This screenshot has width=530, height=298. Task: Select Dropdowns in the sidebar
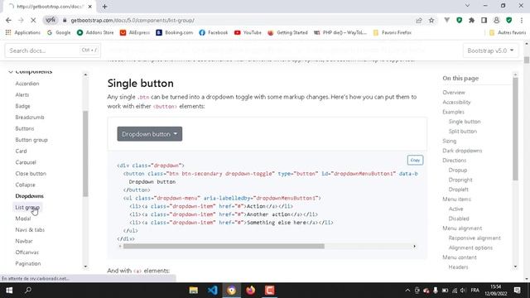(30, 196)
